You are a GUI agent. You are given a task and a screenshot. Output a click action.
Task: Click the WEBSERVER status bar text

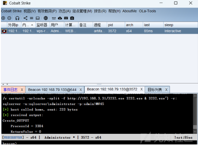tap(13, 137)
